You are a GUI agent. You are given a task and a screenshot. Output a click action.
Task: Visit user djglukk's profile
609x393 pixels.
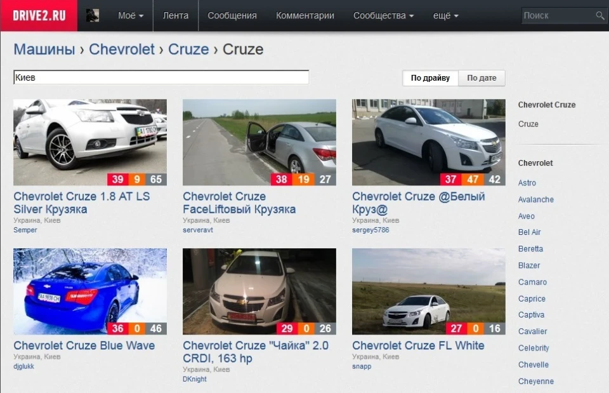23,366
